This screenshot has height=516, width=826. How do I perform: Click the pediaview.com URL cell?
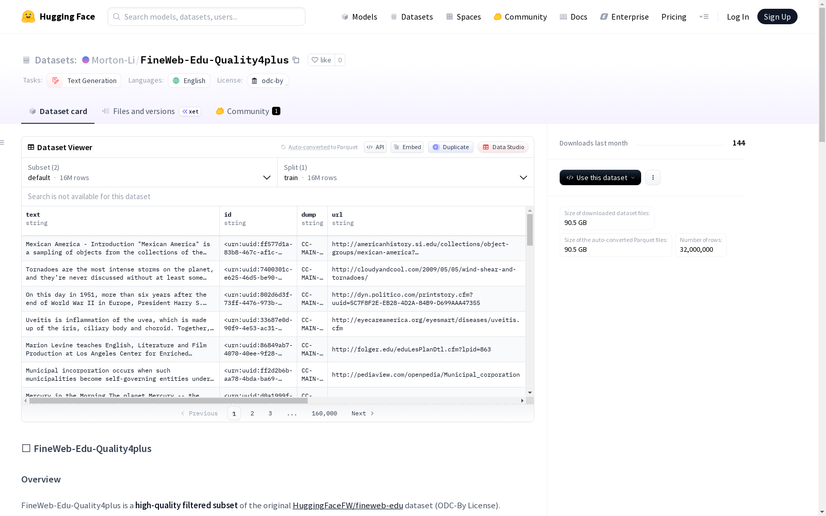[x=427, y=375]
